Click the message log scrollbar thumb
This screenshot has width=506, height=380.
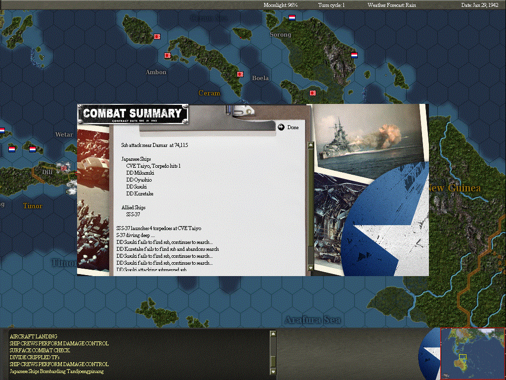point(273,361)
